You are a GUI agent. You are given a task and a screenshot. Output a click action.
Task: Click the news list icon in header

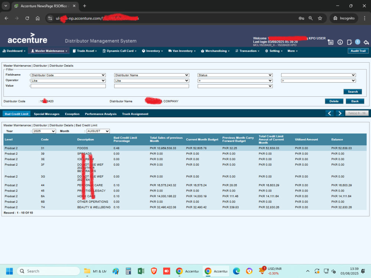pyautogui.click(x=331, y=42)
